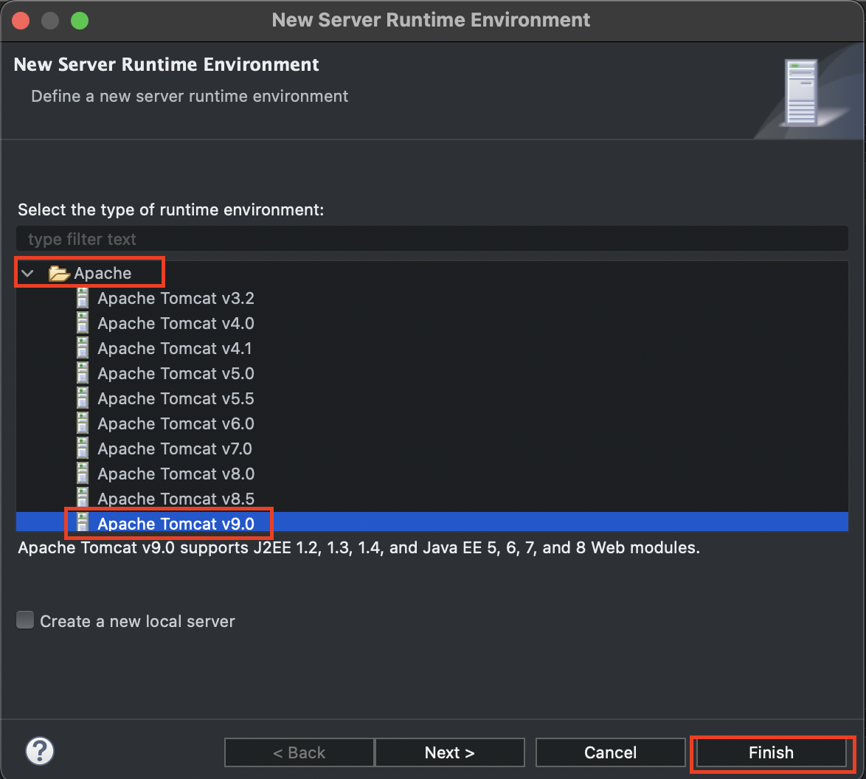Screen dimensions: 866x779
Task: Focus the type filter text field
Action: click(x=432, y=239)
